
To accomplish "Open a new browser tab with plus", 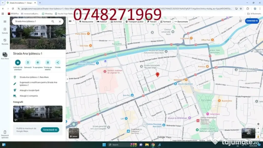I will tap(40, 3).
